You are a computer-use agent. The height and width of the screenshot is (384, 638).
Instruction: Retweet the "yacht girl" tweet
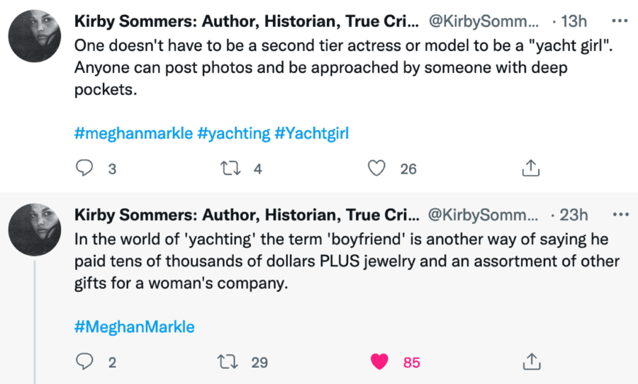(229, 169)
